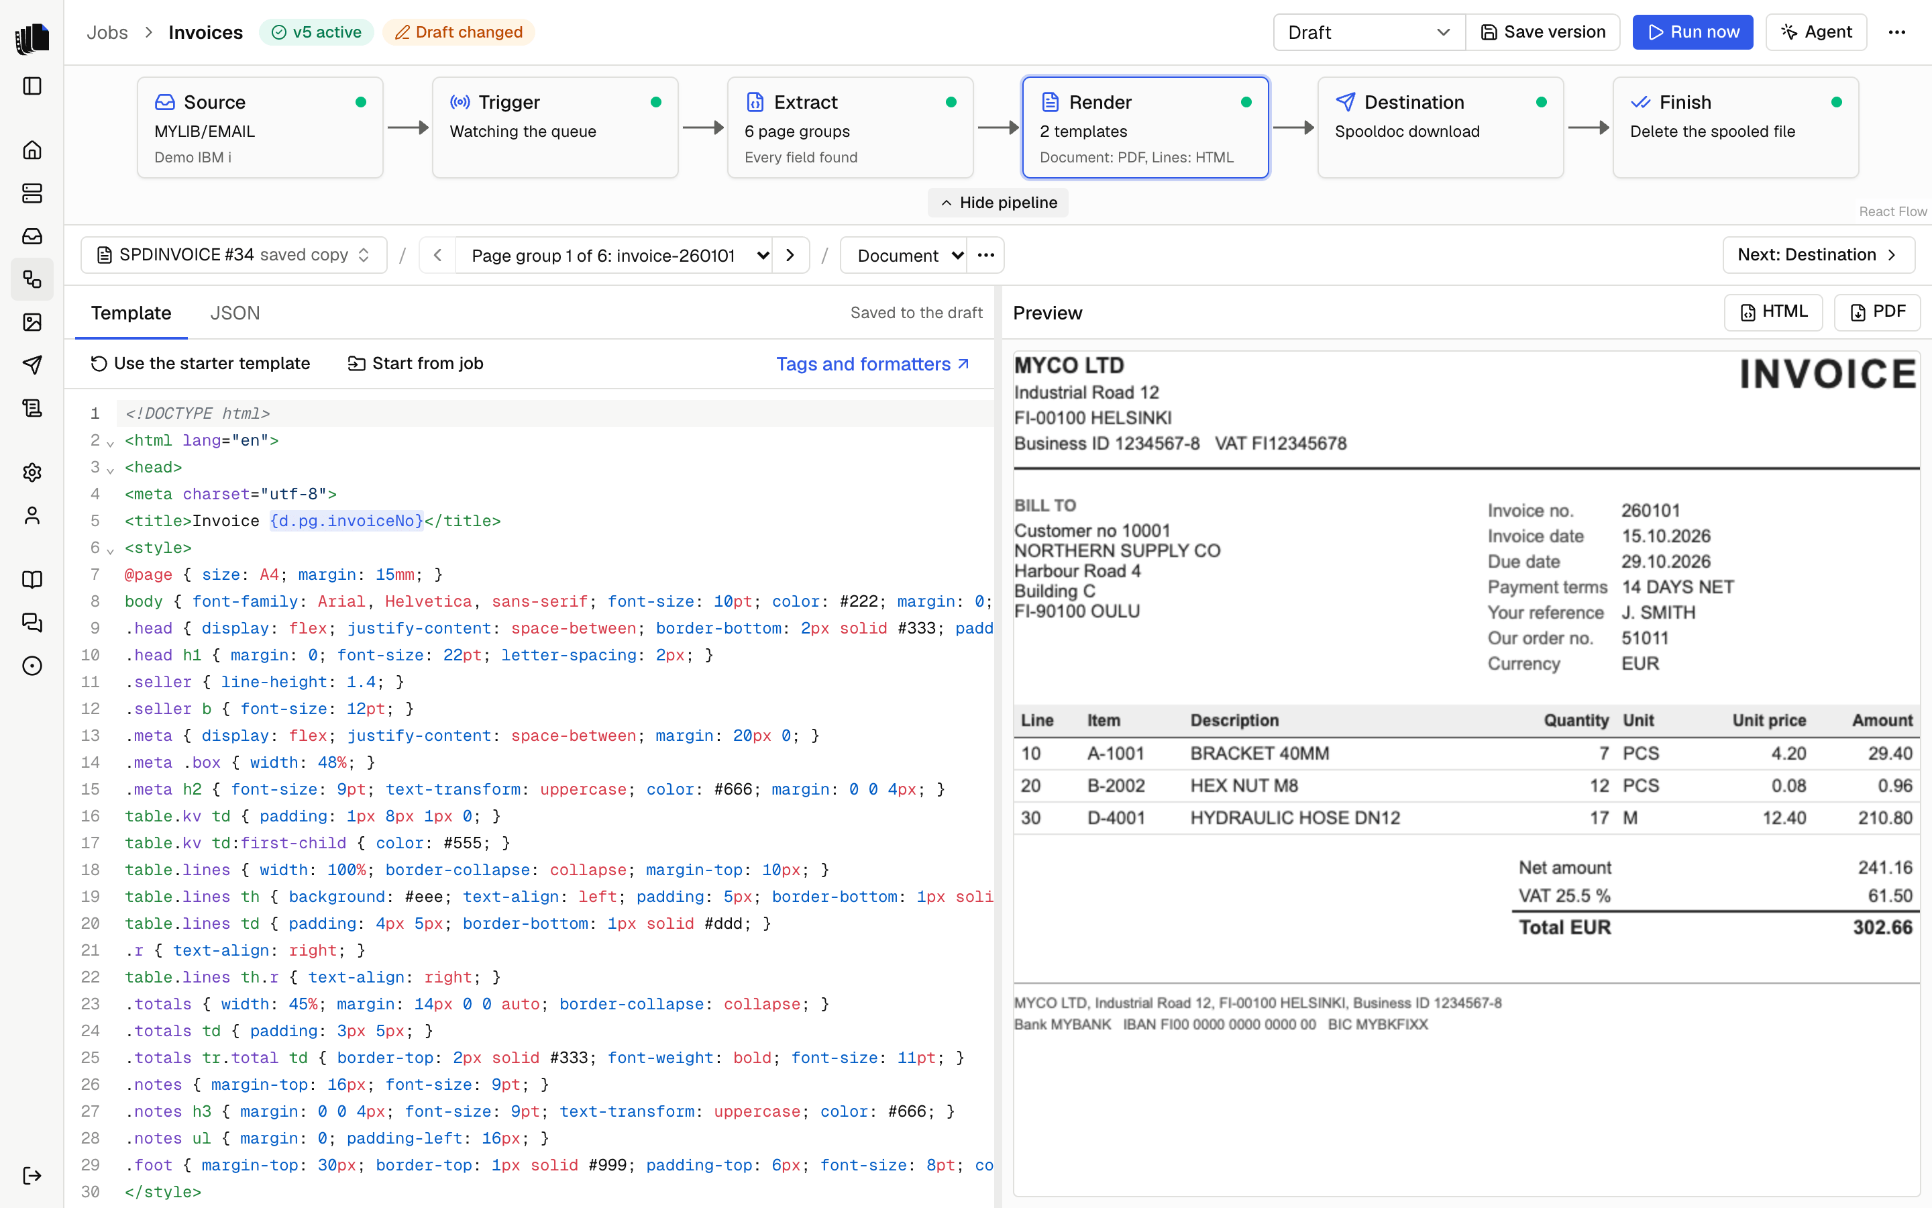Screen dimensions: 1932x1208
Task: Download preview as HTML
Action: click(1773, 311)
